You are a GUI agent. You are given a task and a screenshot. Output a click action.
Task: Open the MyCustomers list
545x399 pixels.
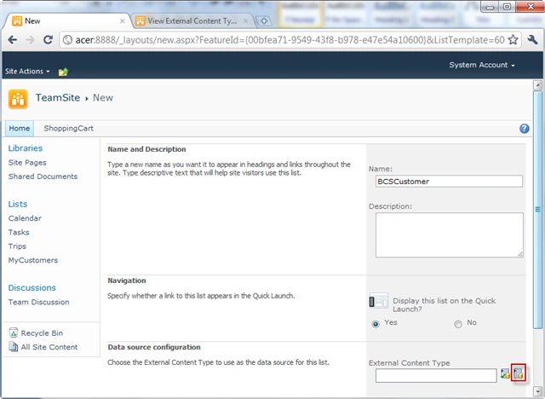[33, 260]
